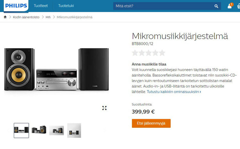Open the shopping basket icon
The height and width of the screenshot is (149, 240).
coord(238,6)
